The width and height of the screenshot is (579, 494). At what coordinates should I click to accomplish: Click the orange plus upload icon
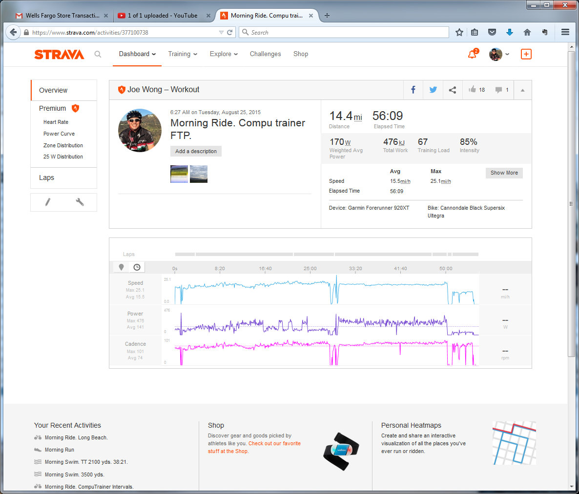tap(526, 54)
